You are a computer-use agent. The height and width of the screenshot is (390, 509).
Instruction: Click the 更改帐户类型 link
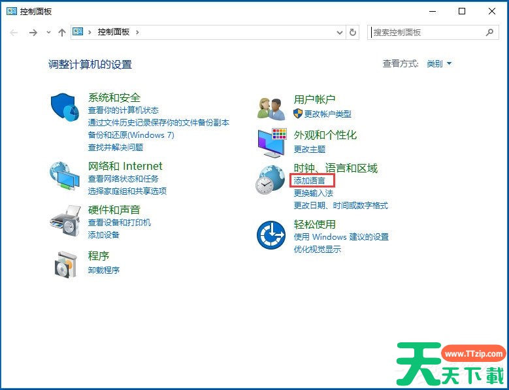(327, 114)
